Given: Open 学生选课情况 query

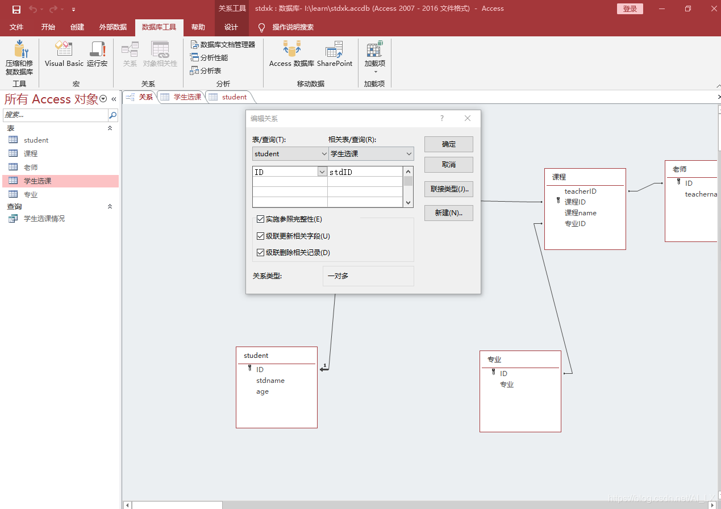Looking at the screenshot, I should click(x=60, y=218).
